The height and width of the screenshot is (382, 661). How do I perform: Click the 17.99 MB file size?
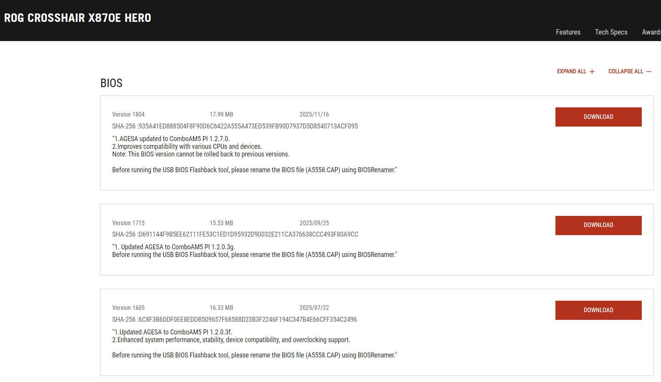(221, 115)
